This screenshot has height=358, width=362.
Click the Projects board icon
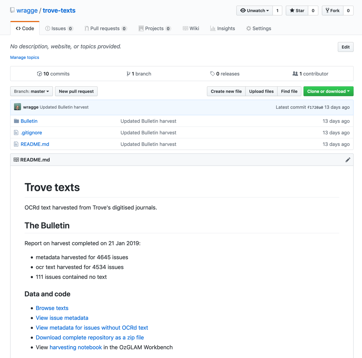(x=141, y=28)
